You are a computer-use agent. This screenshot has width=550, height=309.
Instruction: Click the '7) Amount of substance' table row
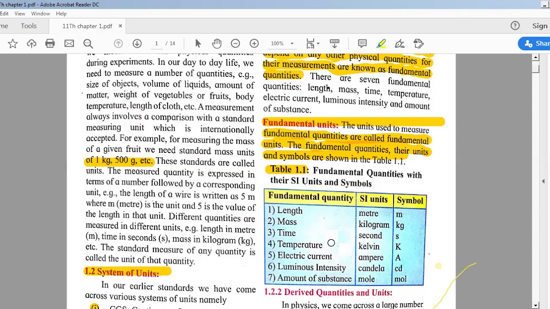(x=309, y=278)
